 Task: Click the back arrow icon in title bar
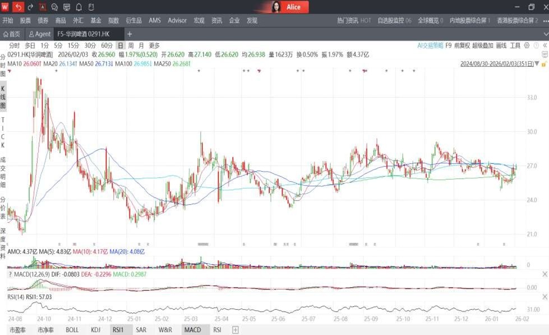tap(18, 7)
